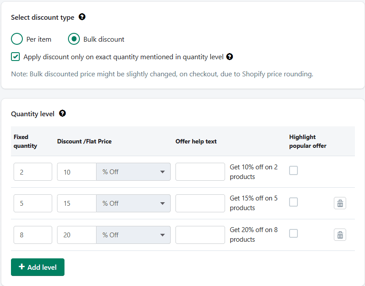The height and width of the screenshot is (286, 365).
Task: Delete the quantity level 8 row
Action: tap(340, 235)
